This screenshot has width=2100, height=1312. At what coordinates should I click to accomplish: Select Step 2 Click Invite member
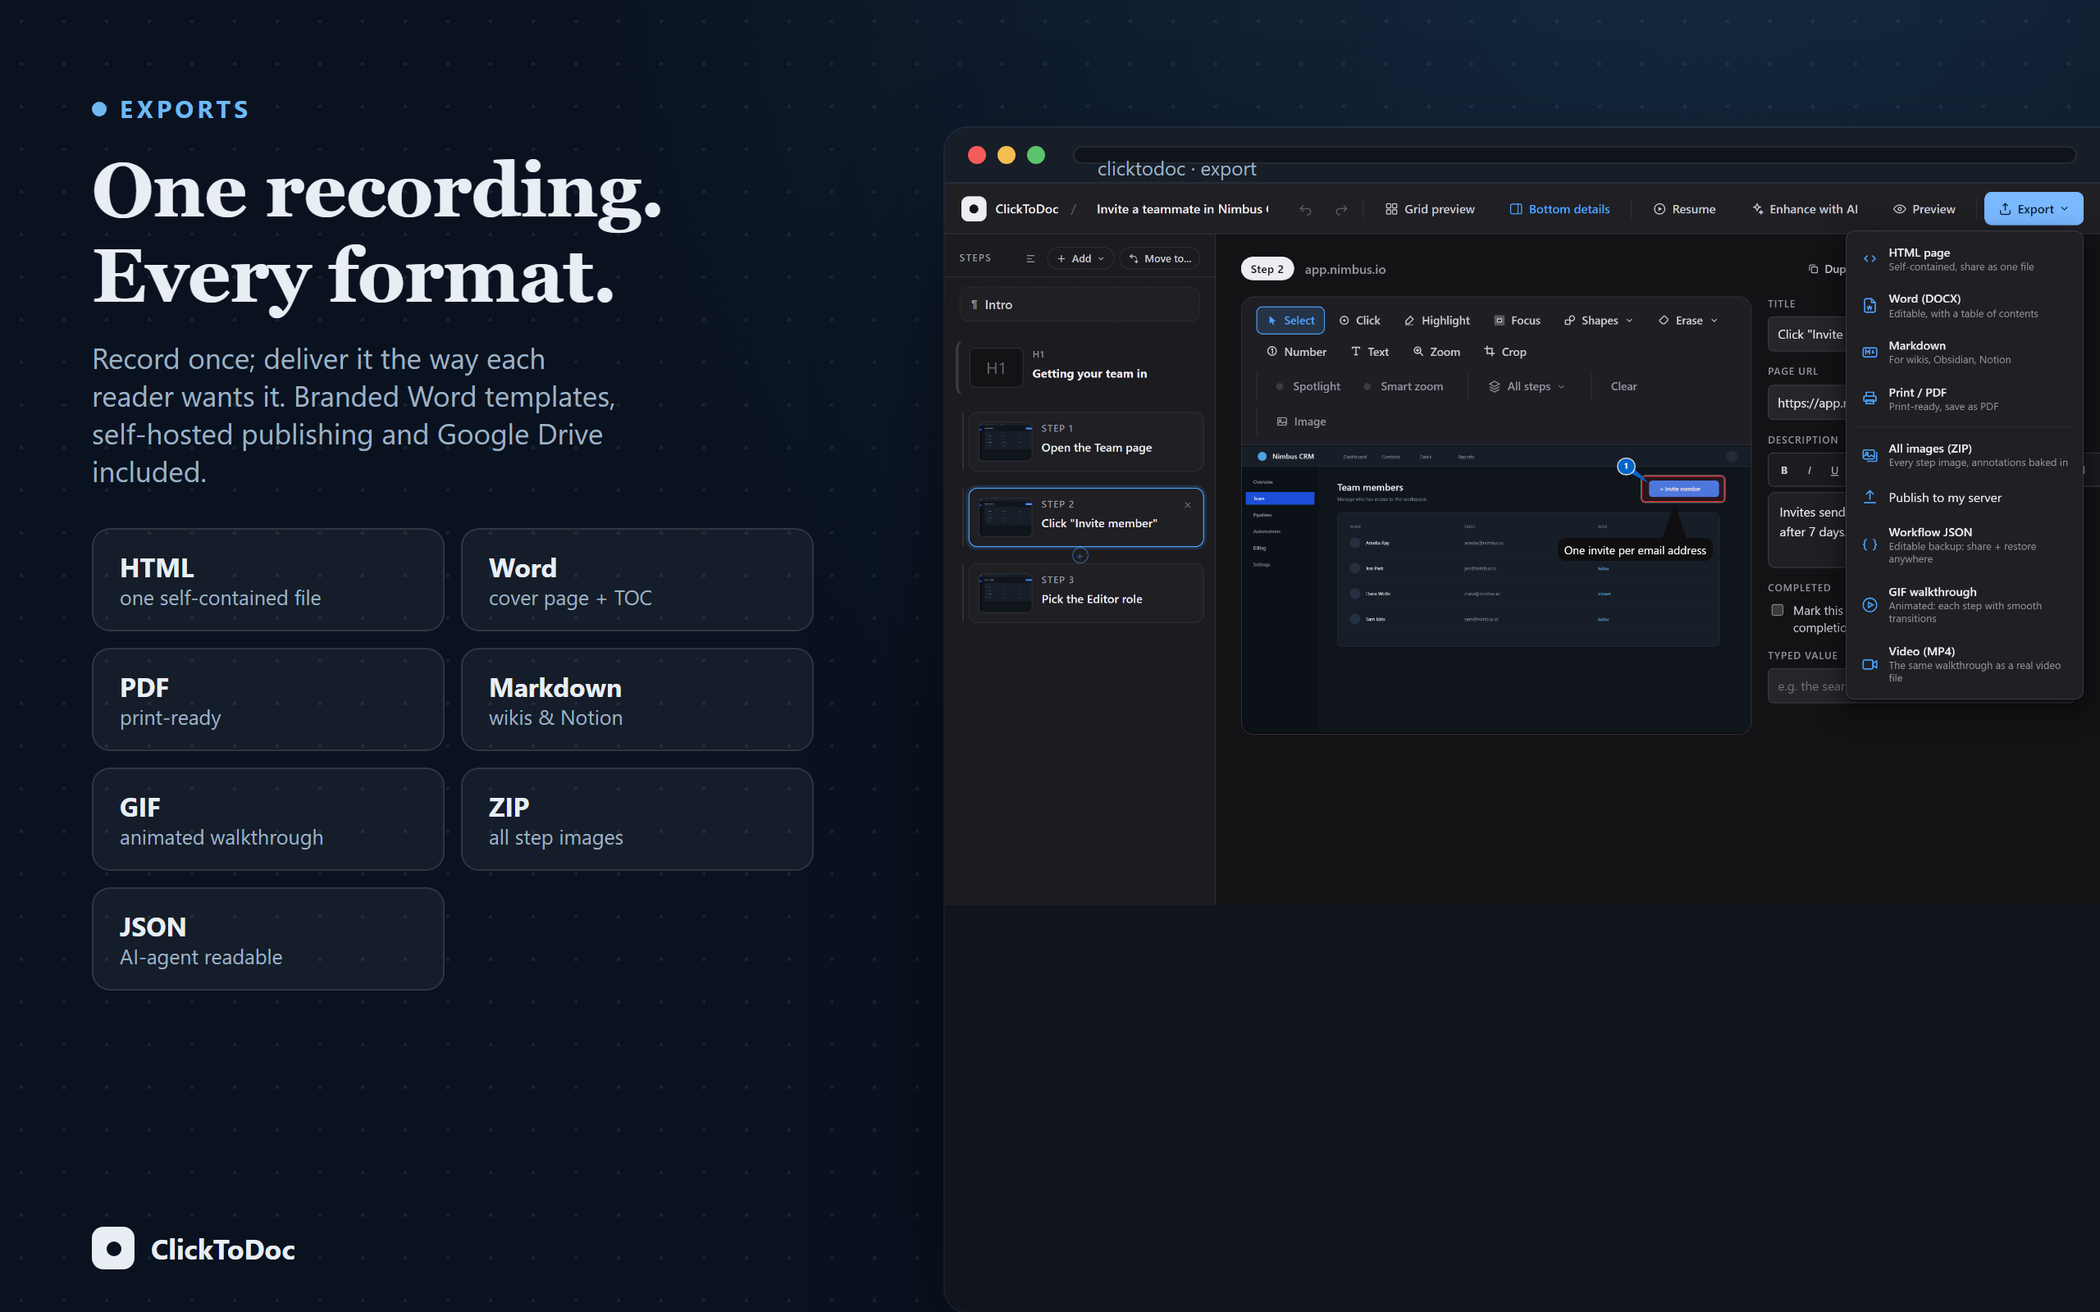click(x=1085, y=517)
